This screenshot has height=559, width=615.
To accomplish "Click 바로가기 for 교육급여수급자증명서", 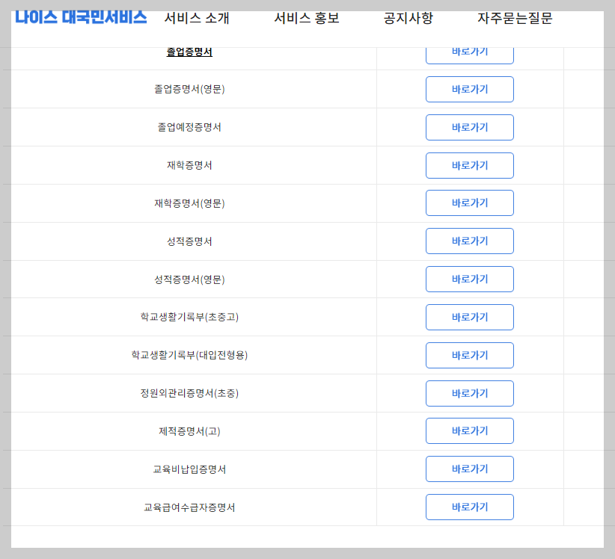I will coord(469,507).
